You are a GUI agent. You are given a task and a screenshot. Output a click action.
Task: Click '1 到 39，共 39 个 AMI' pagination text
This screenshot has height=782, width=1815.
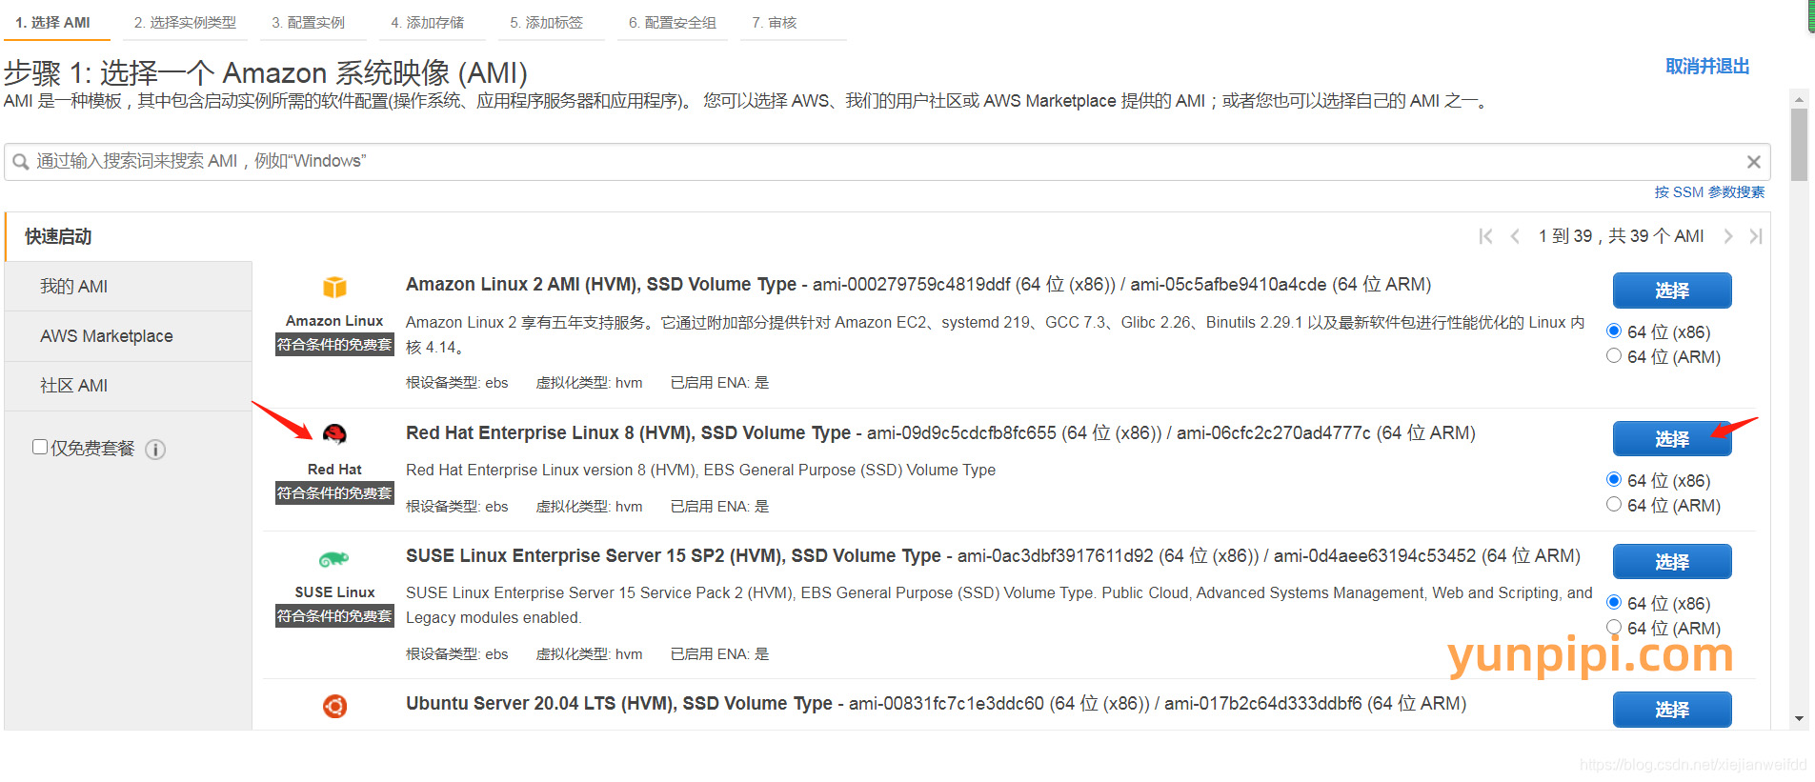click(1621, 236)
